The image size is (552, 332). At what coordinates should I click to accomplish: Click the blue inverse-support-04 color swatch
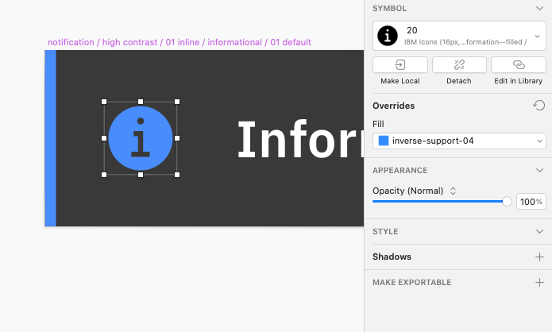[384, 141]
